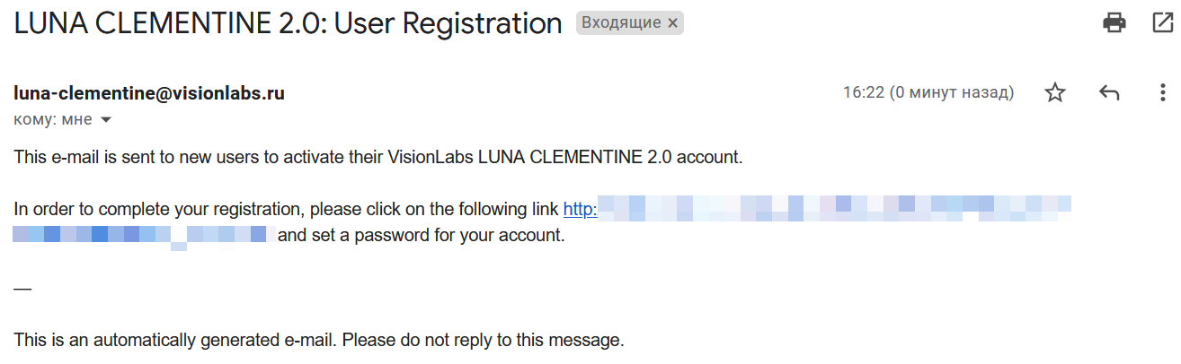Star this message
This screenshot has width=1181, height=364.
point(1055,92)
